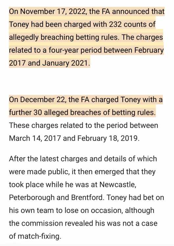This screenshot has width=174, height=246.
Task: Click the highlighted 'On December 22' text
Action: (37, 100)
